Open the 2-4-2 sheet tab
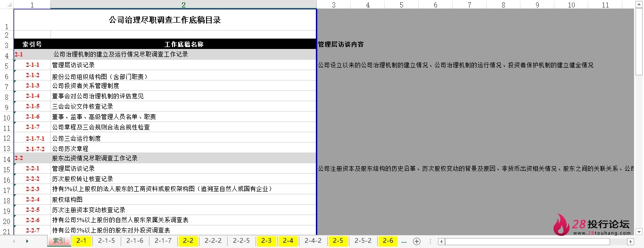 pyautogui.click(x=313, y=241)
